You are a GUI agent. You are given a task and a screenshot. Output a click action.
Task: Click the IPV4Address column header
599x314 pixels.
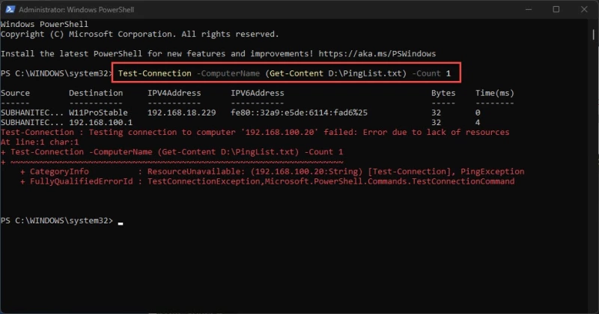click(174, 93)
